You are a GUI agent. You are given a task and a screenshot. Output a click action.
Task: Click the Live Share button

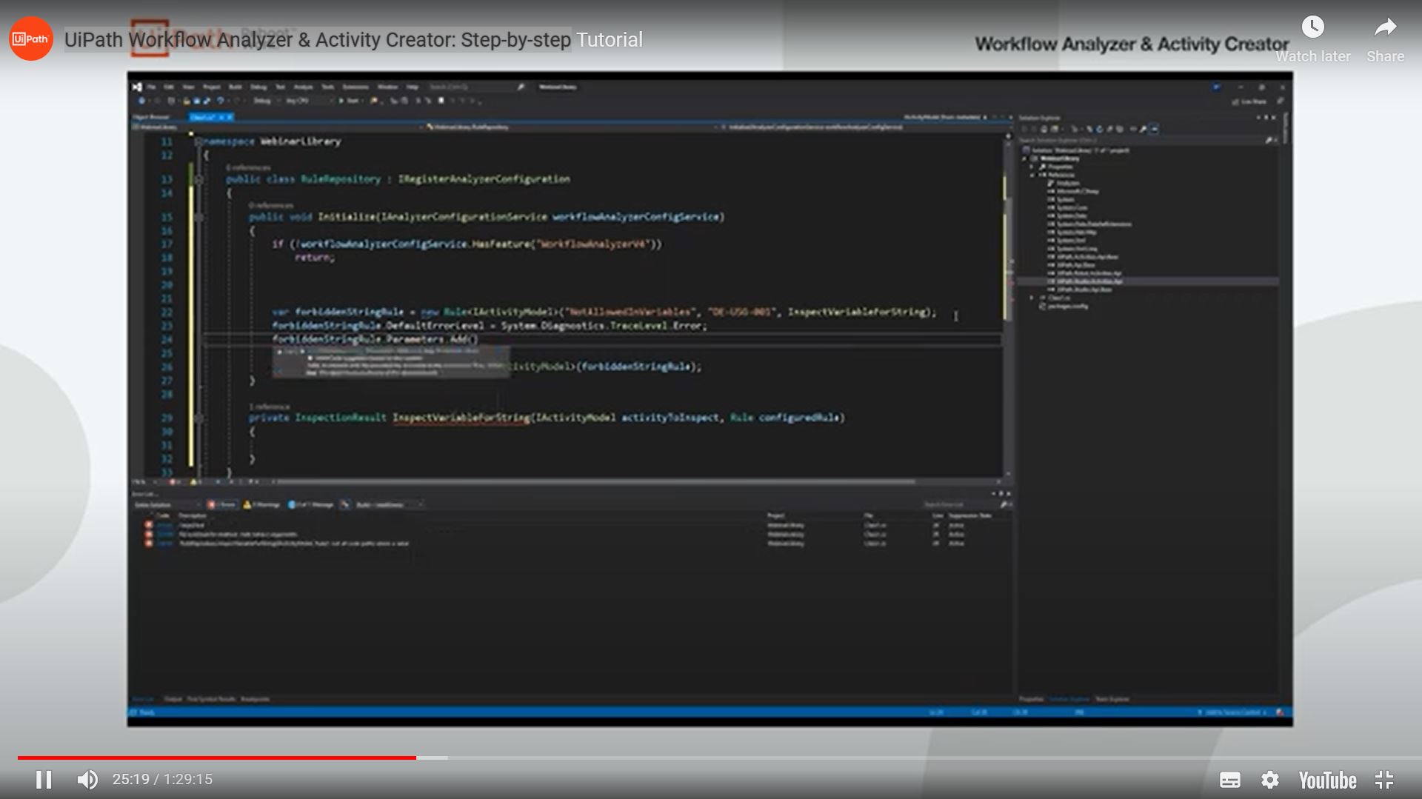(1248, 101)
